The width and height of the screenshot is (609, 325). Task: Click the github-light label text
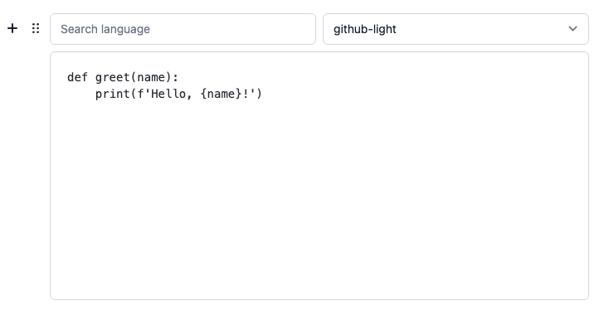[365, 29]
